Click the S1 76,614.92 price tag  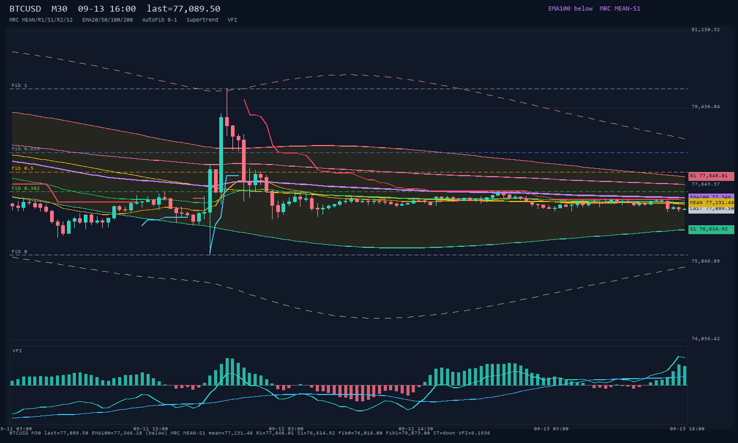[x=711, y=229]
